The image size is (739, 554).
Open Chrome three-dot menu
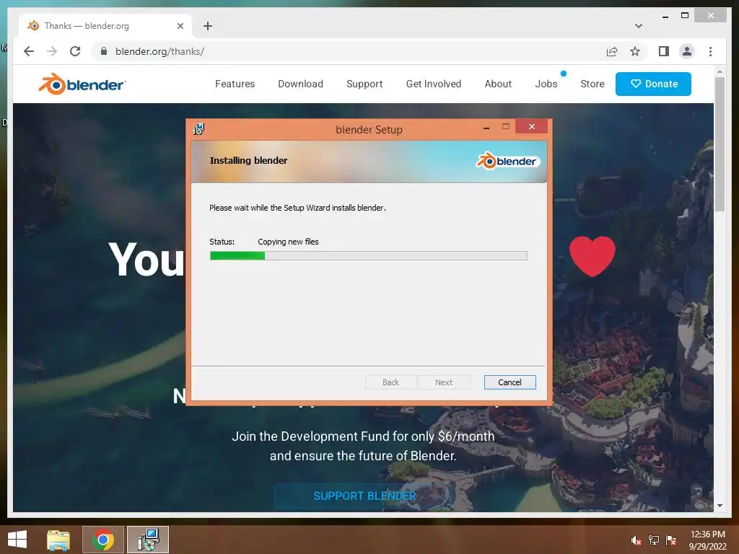[x=710, y=51]
